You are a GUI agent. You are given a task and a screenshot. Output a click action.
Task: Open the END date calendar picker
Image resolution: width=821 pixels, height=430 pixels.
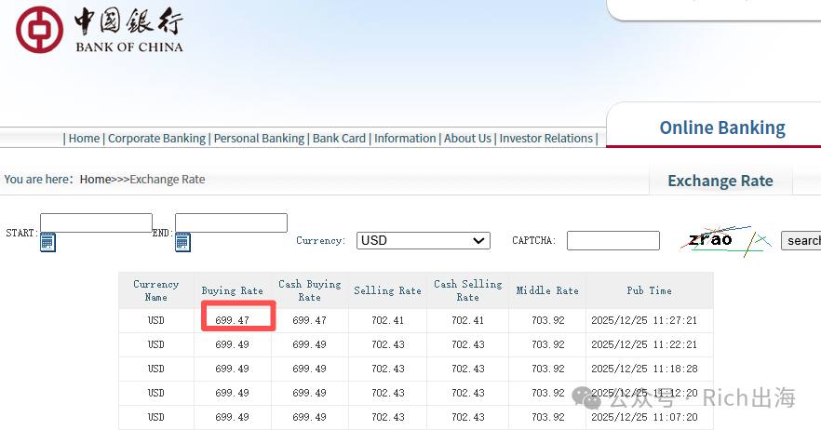coord(182,243)
